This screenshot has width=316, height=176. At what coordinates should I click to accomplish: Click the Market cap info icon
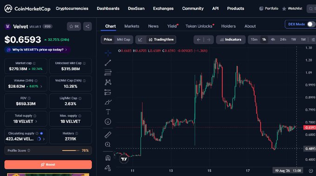pos(34,63)
